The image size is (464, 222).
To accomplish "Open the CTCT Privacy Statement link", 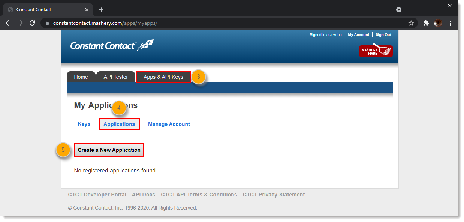I will (274, 195).
